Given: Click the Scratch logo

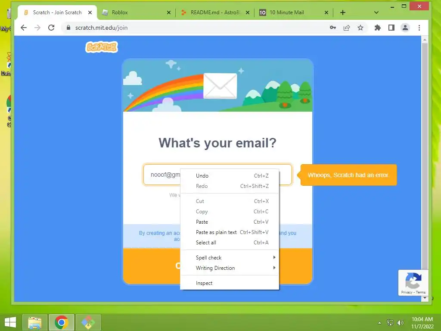Looking at the screenshot, I should coord(102,47).
